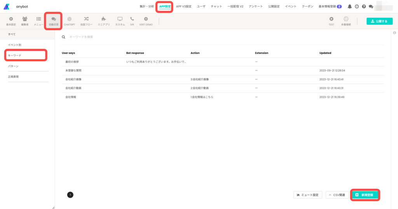The image size is (398, 209).
Task: Select キーワード in the left sidebar
Action: tap(15, 56)
